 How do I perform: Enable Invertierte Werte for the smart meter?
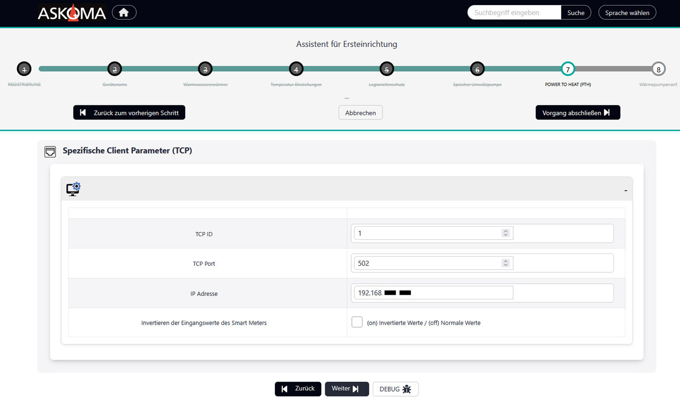click(357, 322)
